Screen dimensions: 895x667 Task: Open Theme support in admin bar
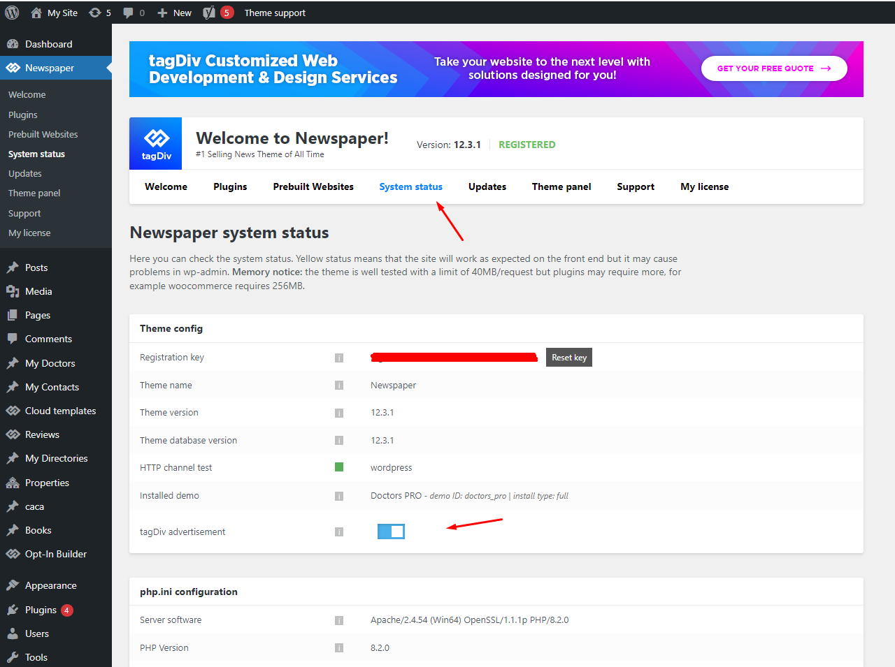coord(275,13)
